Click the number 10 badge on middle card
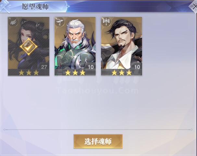 pos(91,67)
